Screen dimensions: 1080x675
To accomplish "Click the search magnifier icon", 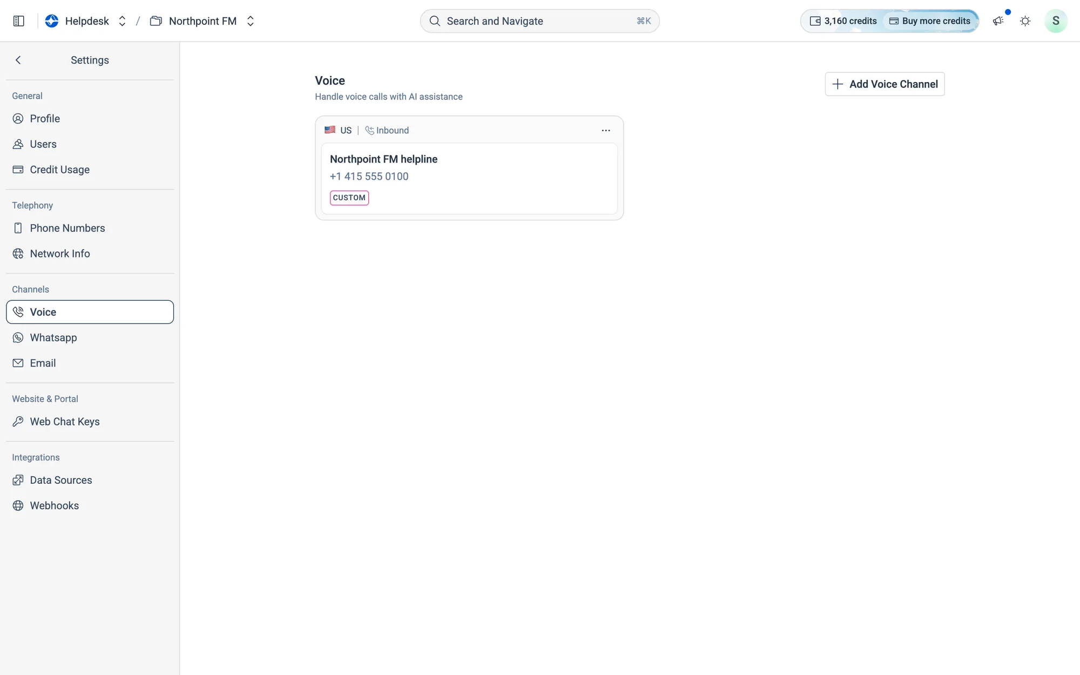I will 435,21.
